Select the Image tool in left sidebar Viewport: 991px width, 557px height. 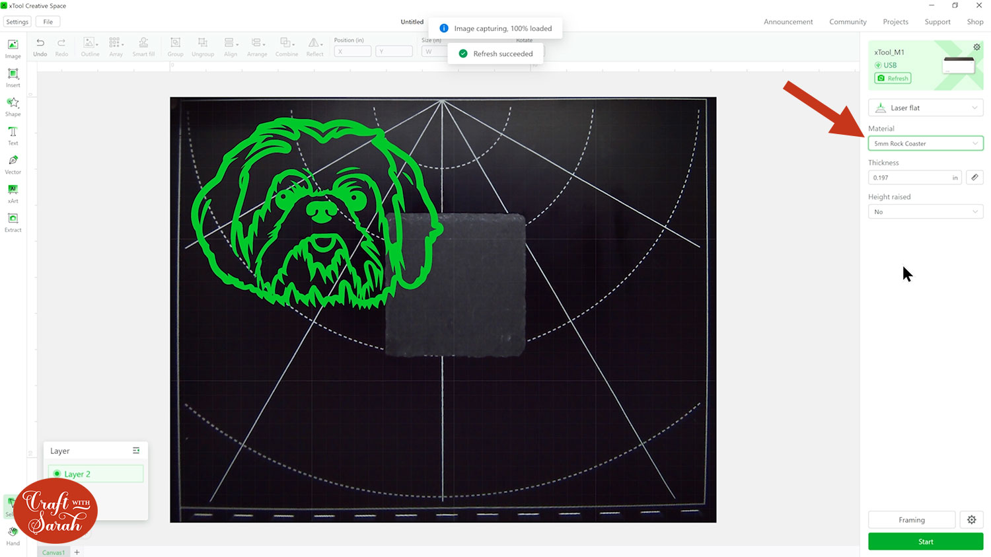point(13,49)
